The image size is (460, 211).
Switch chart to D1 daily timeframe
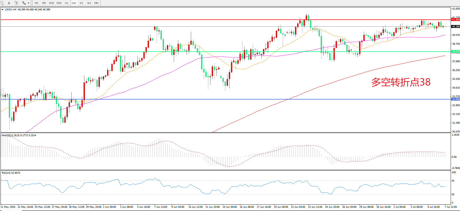(81, 3)
